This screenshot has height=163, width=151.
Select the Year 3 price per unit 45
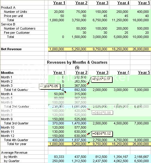pyautogui.click(x=105, y=16)
